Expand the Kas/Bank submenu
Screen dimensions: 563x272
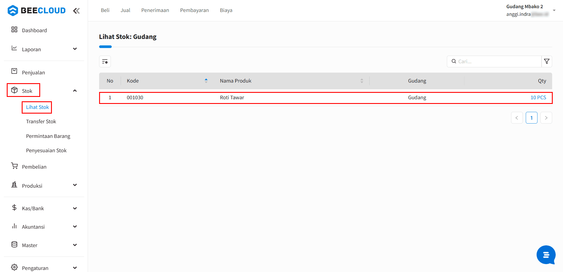tap(75, 208)
